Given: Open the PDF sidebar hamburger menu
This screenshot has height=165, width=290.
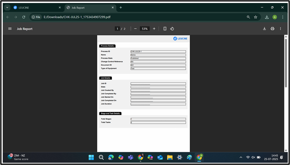Looking at the screenshot, I should (10, 29).
